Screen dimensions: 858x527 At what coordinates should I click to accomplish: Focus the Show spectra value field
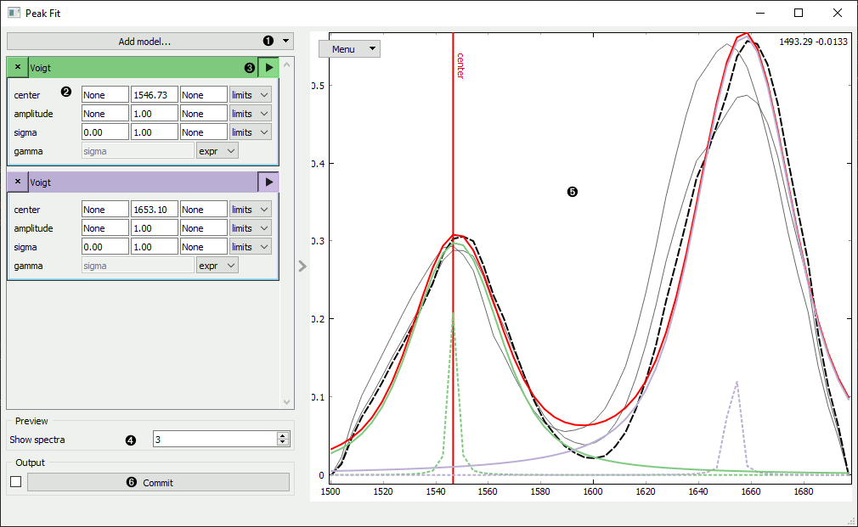216,439
